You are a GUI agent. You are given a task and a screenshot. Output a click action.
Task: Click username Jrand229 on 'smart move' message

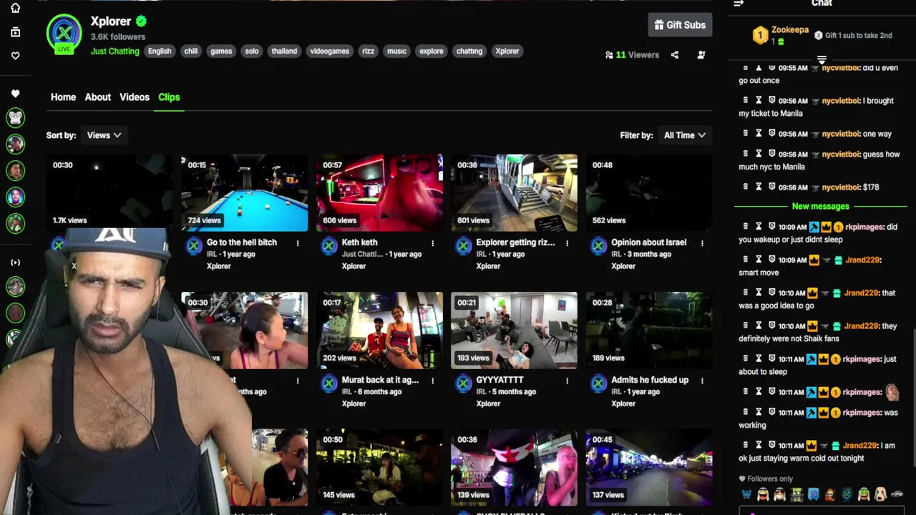(862, 260)
